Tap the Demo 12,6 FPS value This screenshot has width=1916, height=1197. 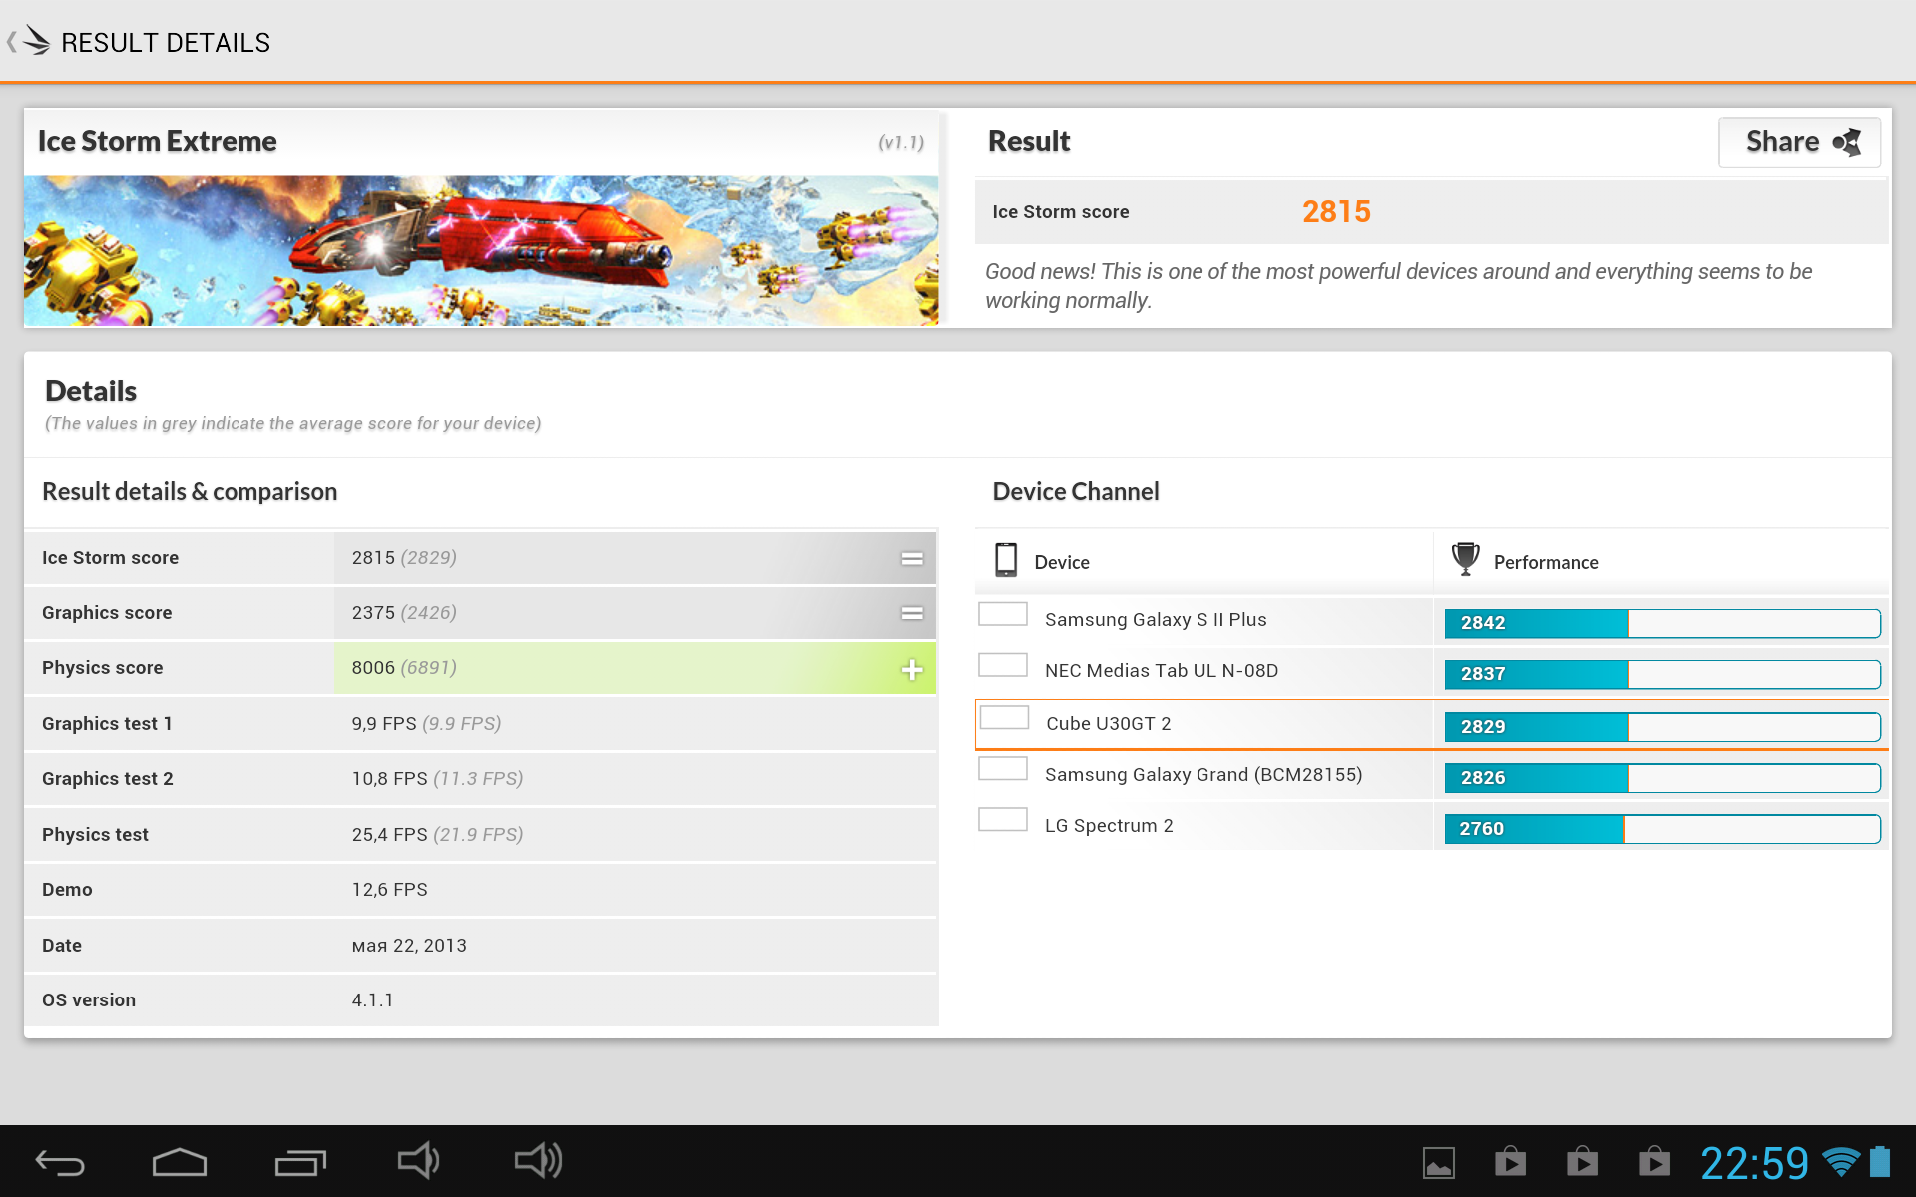389,890
